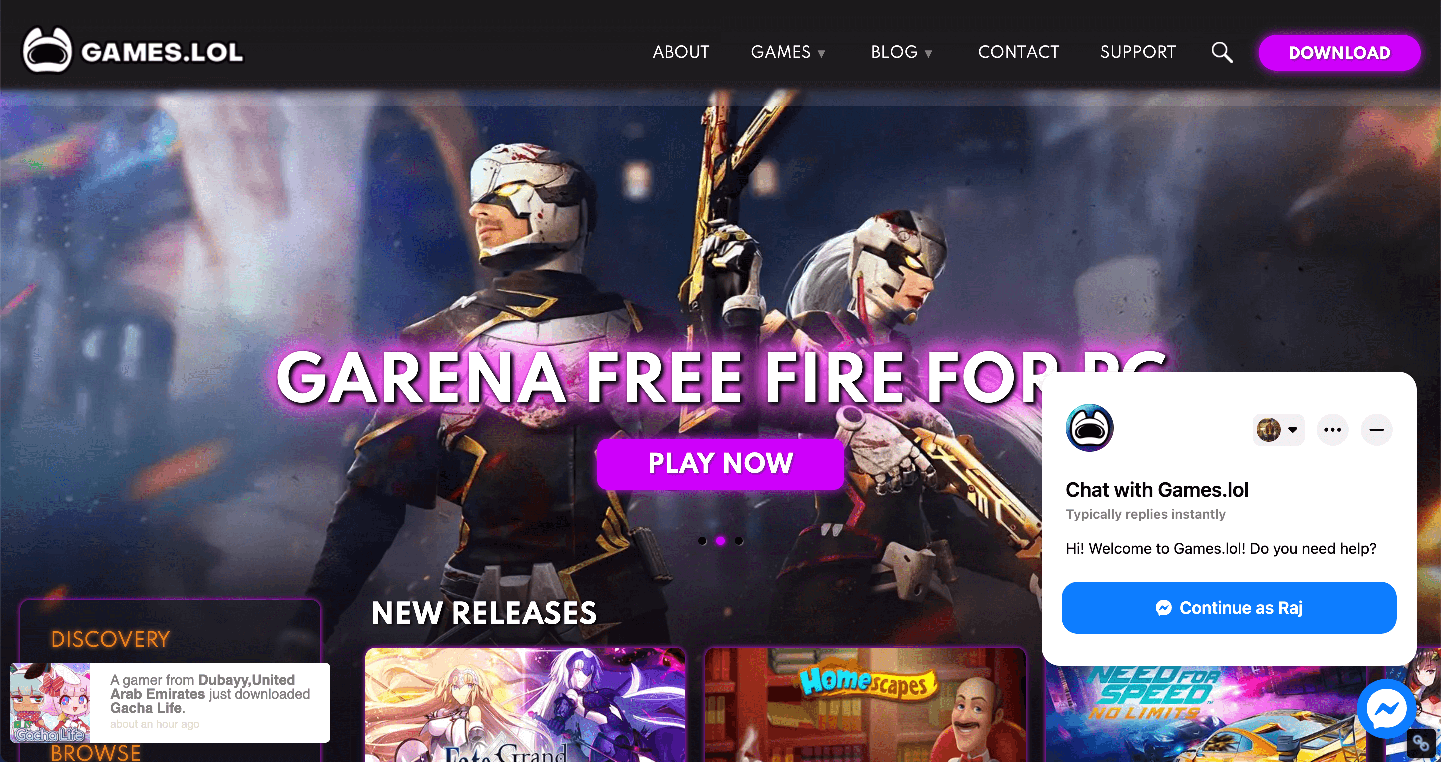Open the search magnifier icon

[x=1222, y=52]
